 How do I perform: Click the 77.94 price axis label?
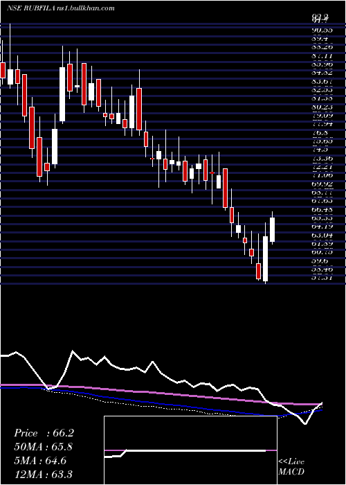pyautogui.click(x=321, y=124)
